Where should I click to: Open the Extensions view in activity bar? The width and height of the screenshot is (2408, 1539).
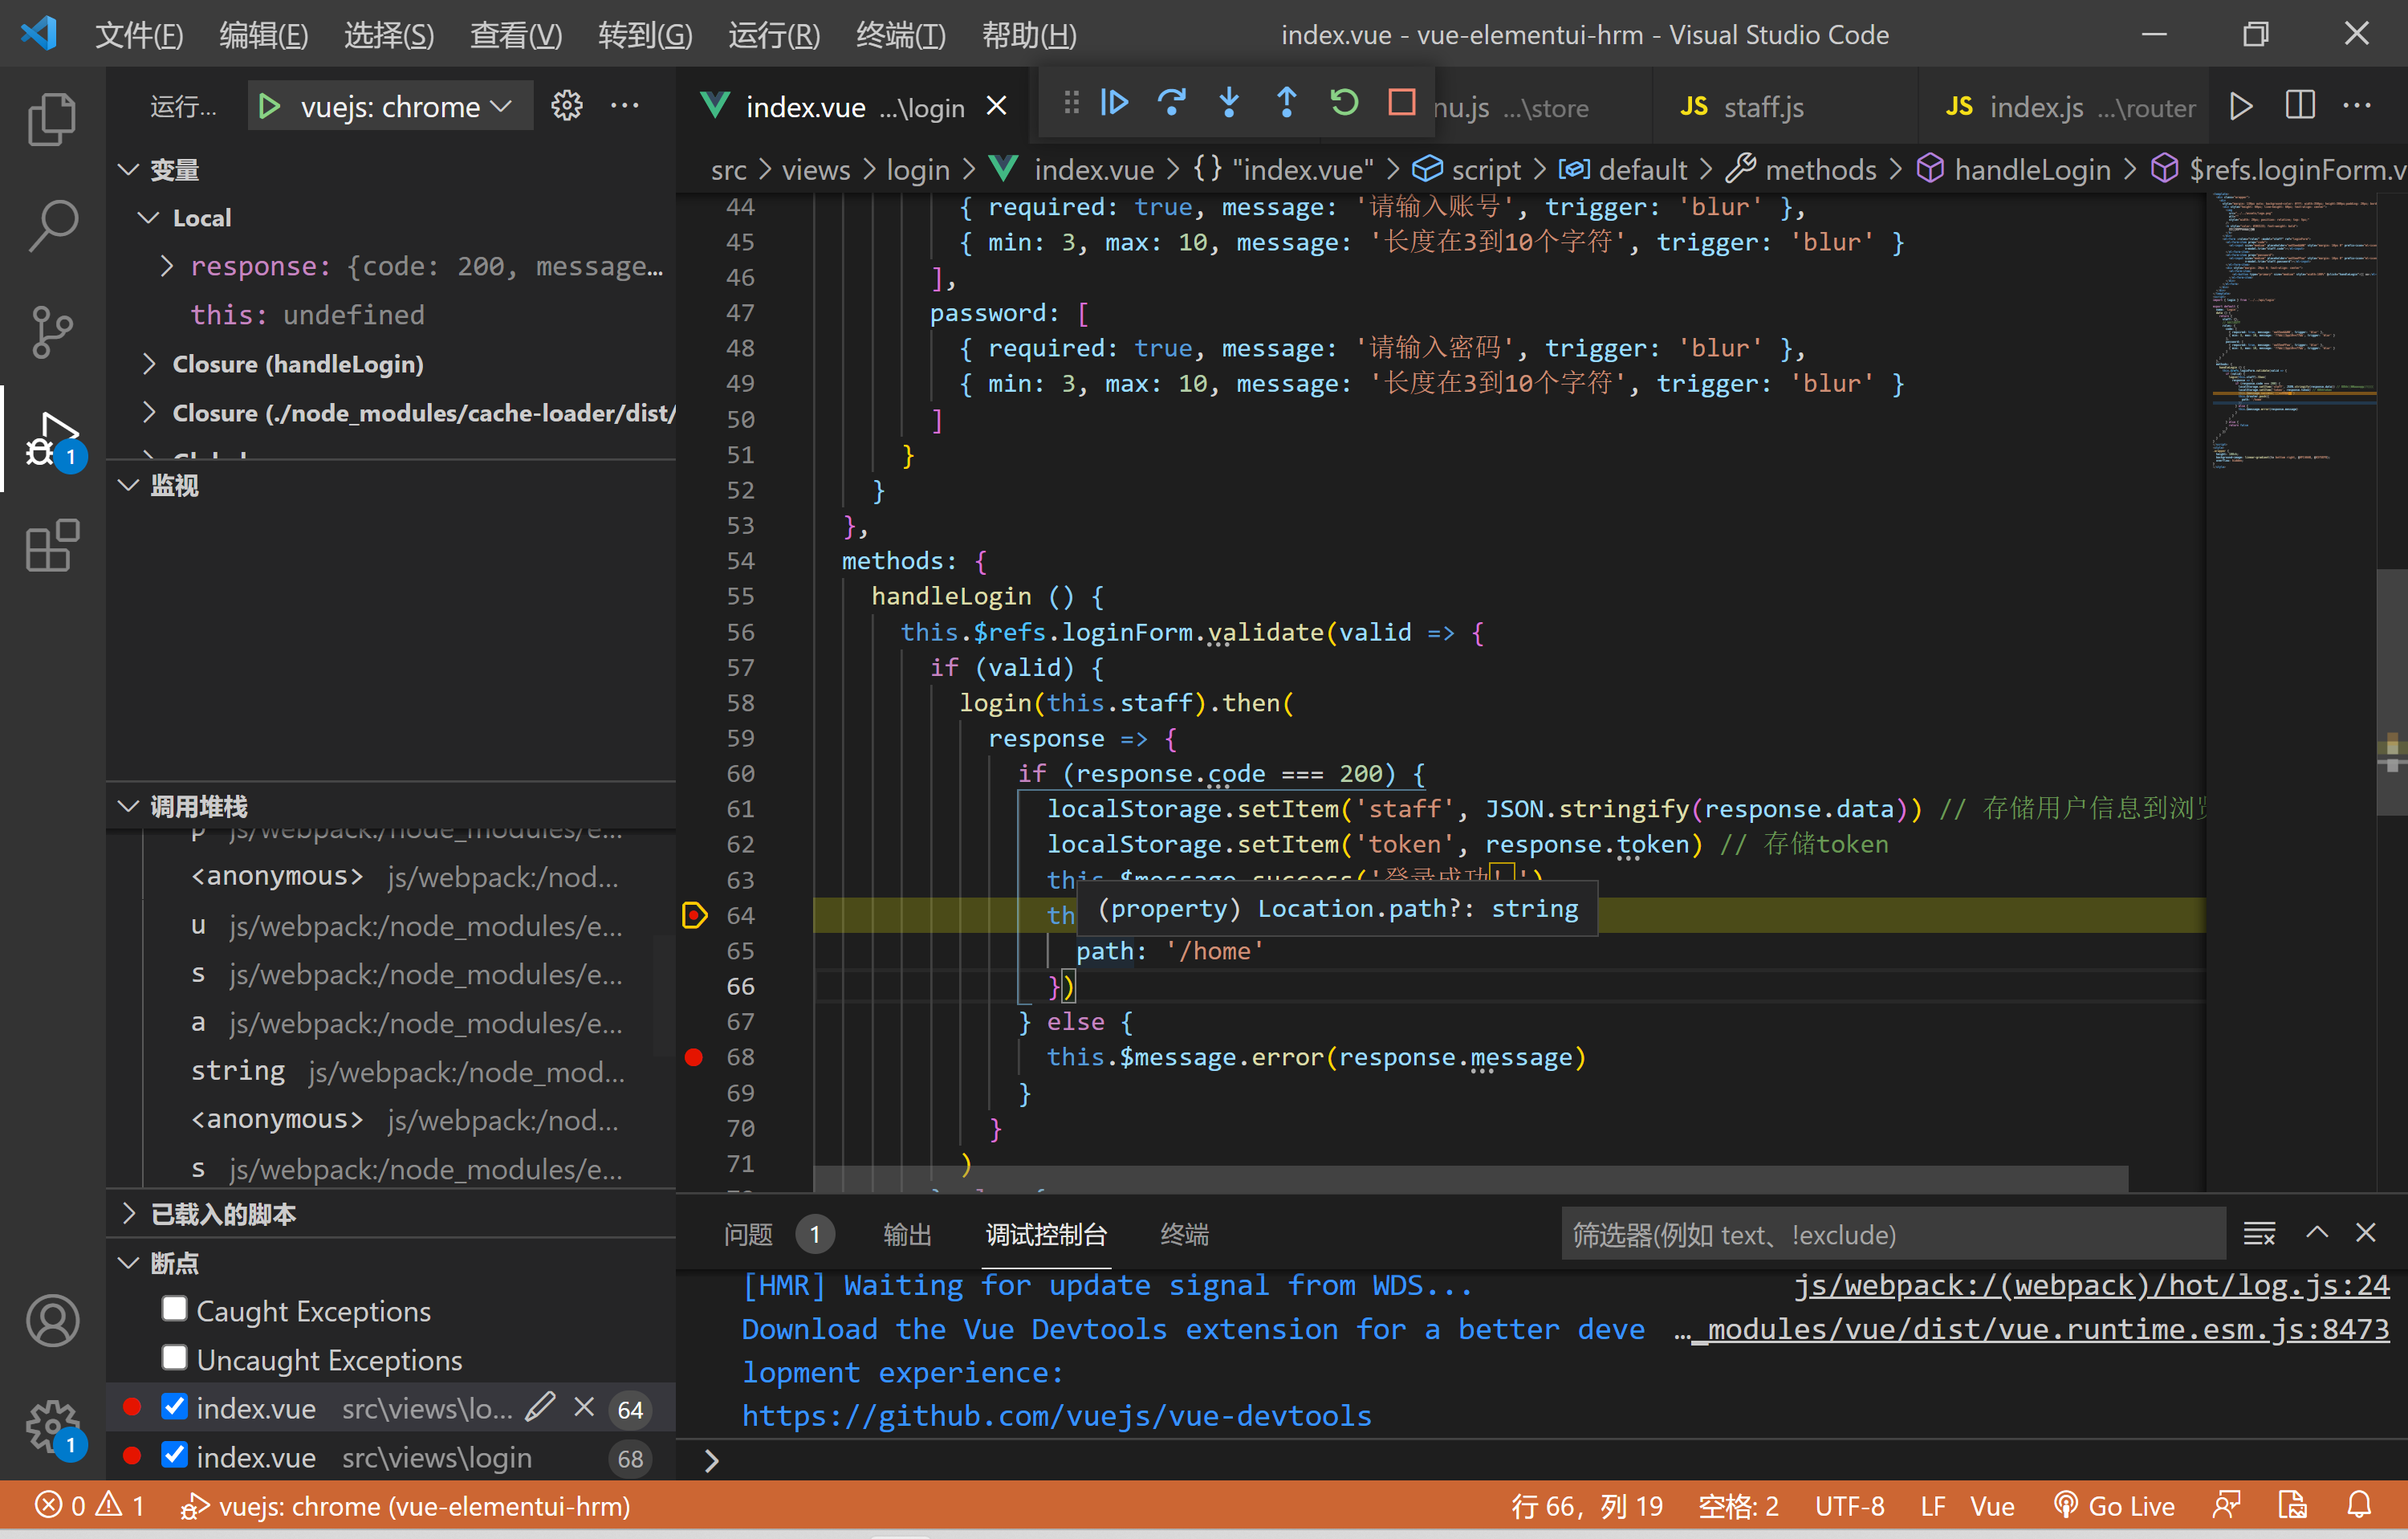coord(52,545)
